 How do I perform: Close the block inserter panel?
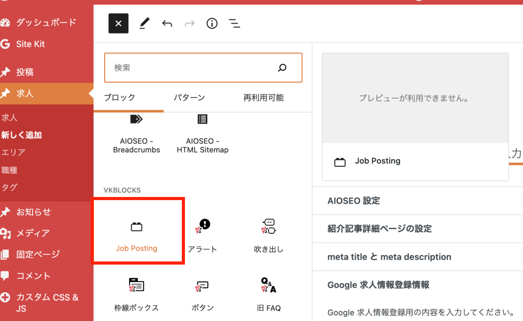pyautogui.click(x=118, y=23)
